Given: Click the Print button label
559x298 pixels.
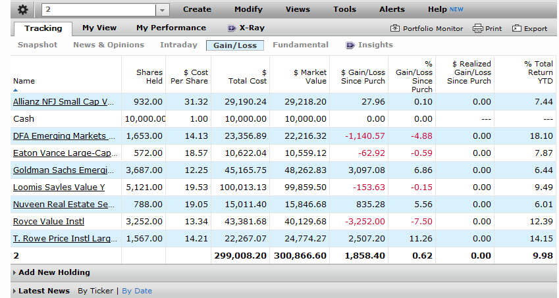Looking at the screenshot, I should [x=493, y=28].
